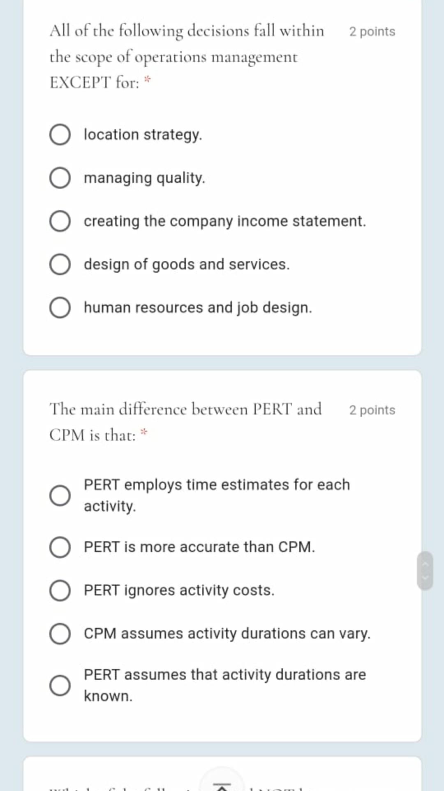This screenshot has height=791, width=444.
Task: Select 'PERT employs time estimates for each activity.'
Action: [60, 496]
